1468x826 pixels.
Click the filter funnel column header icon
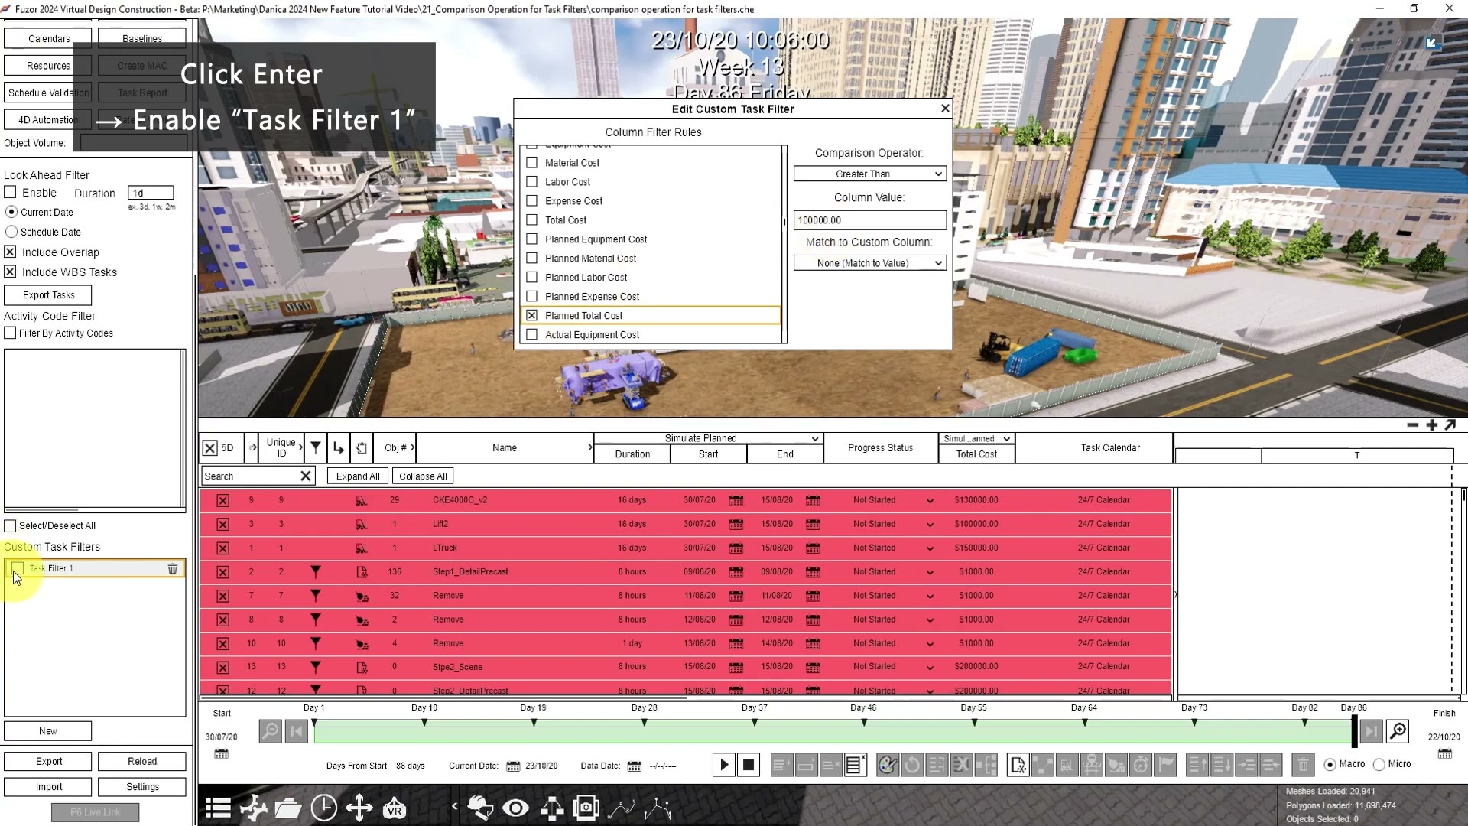tap(316, 447)
